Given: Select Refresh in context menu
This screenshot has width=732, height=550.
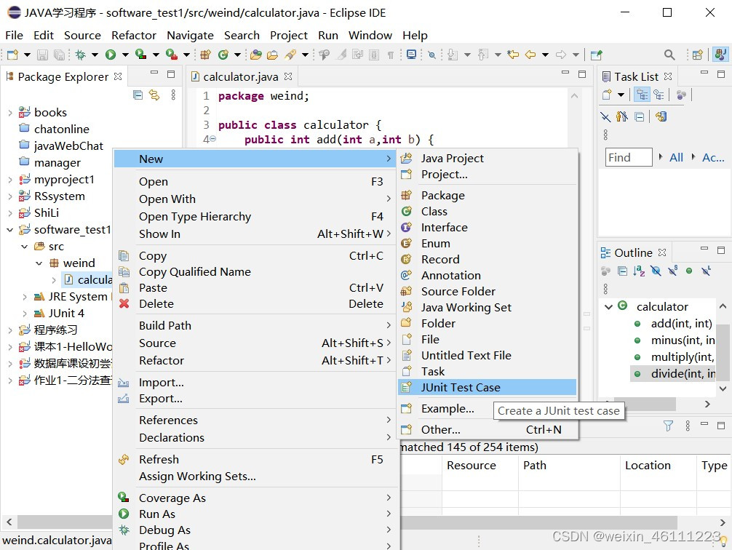Looking at the screenshot, I should (255, 459).
